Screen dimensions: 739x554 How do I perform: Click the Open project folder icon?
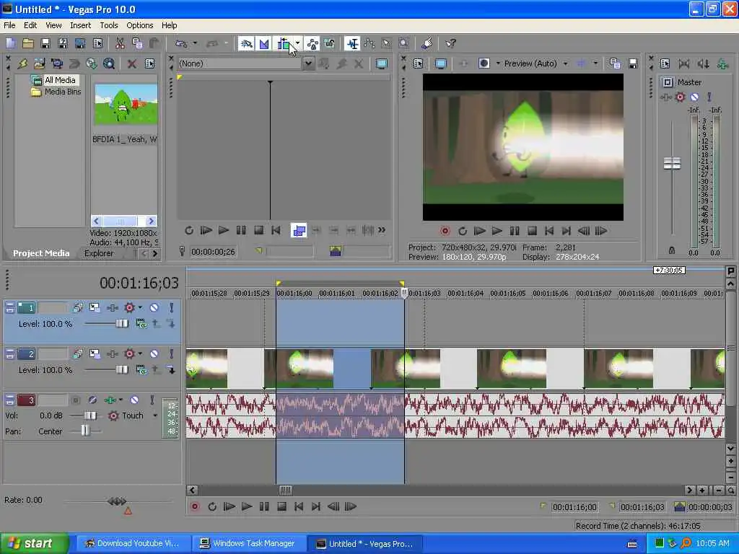28,44
